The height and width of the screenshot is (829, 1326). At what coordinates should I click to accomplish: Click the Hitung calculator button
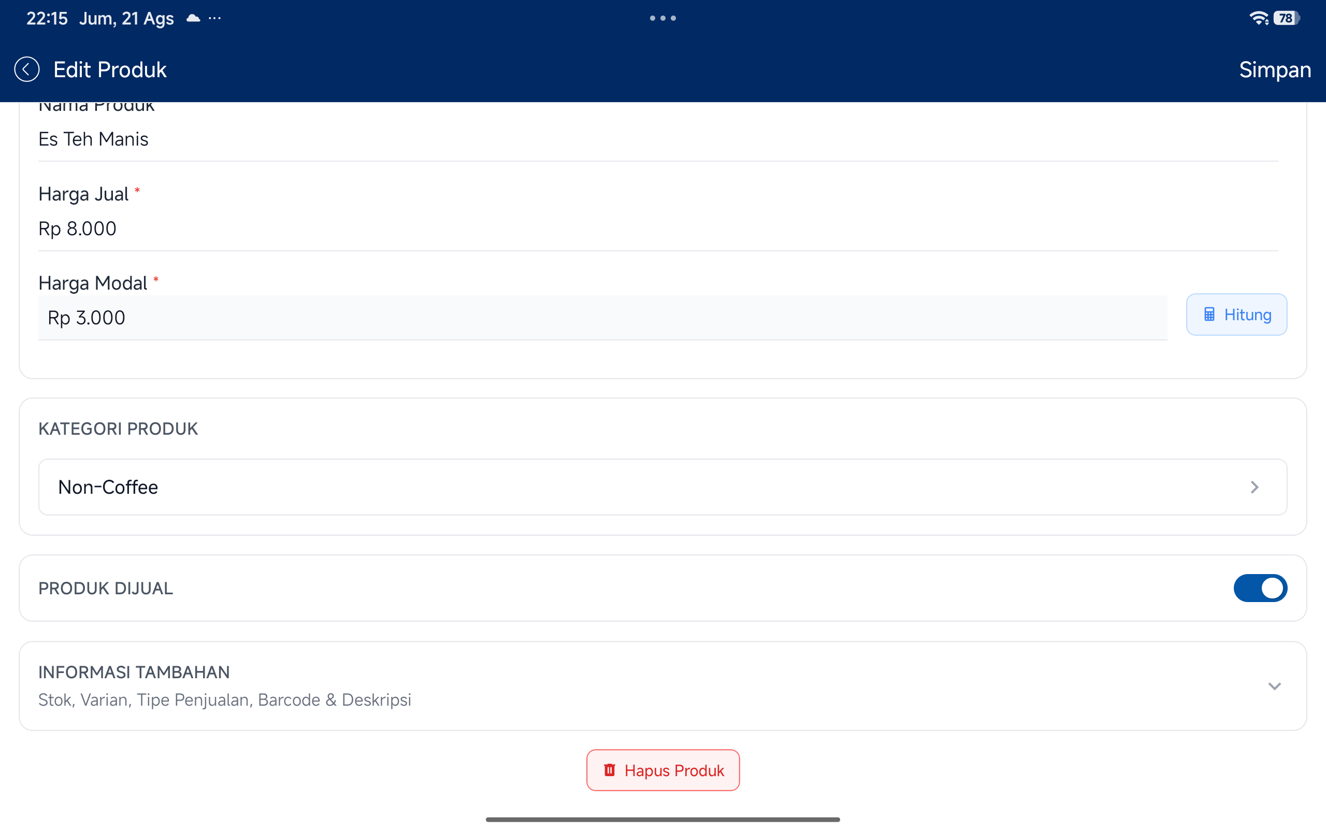(1237, 315)
